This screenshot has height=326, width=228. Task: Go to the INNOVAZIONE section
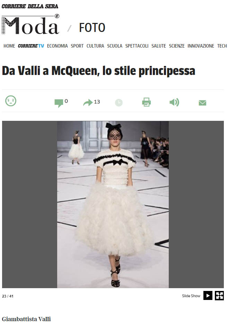tap(201, 46)
